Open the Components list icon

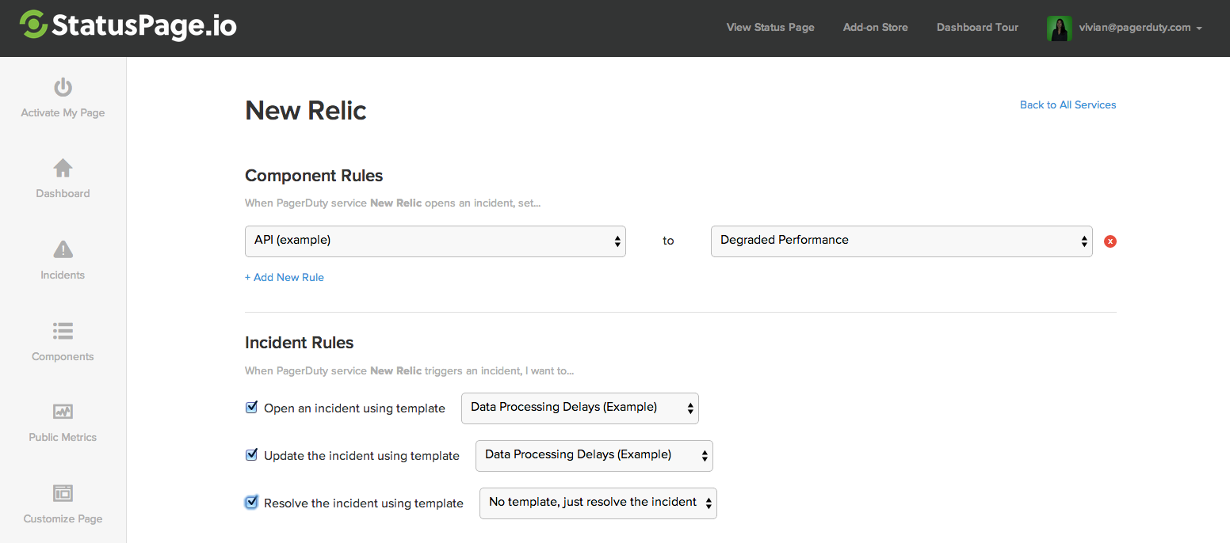(63, 331)
